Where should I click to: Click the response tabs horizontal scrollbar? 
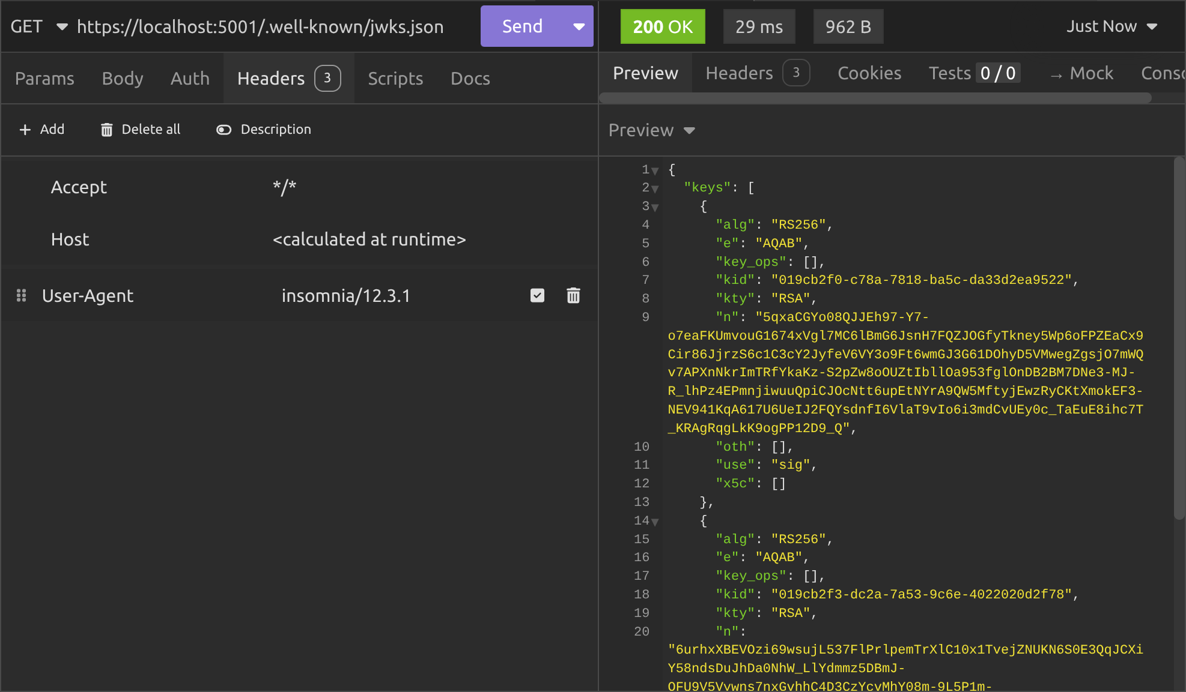click(x=875, y=98)
